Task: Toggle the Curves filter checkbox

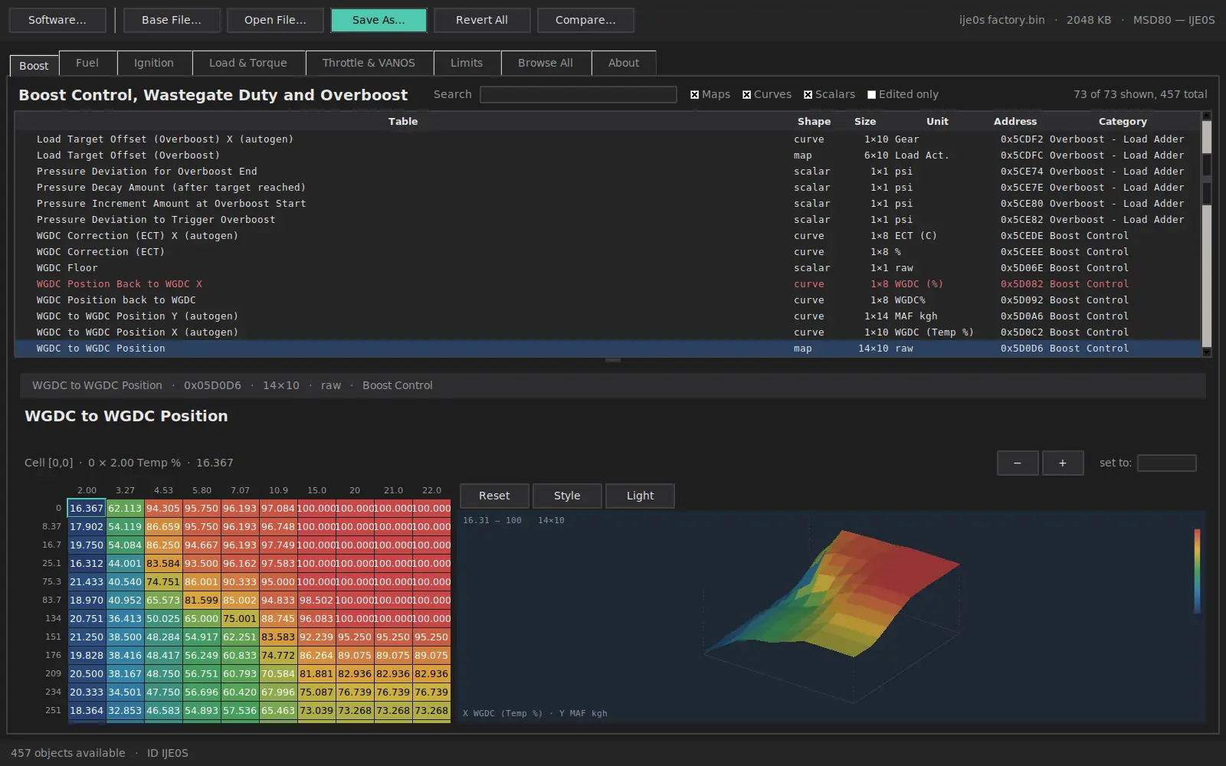Action: point(746,95)
